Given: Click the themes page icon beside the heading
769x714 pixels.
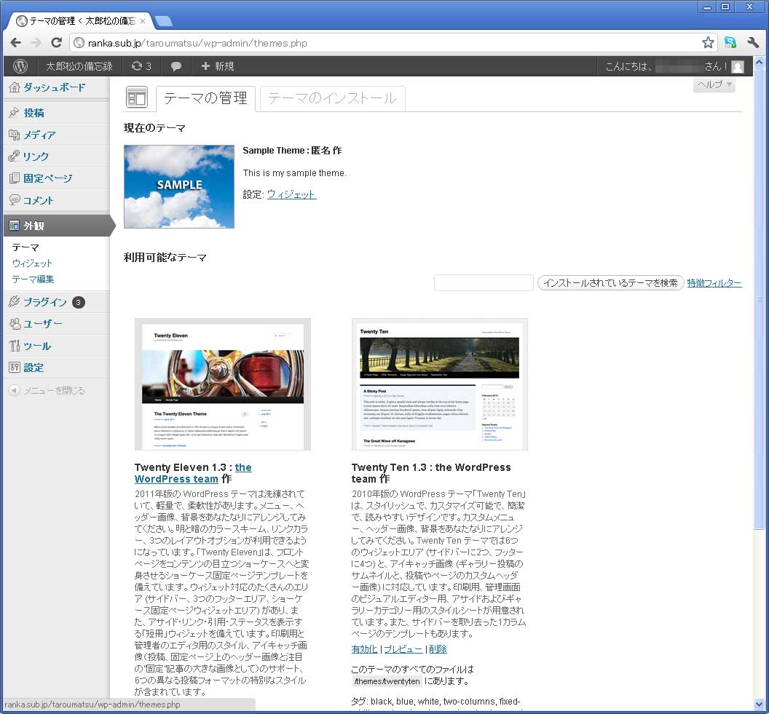Looking at the screenshot, I should point(137,98).
